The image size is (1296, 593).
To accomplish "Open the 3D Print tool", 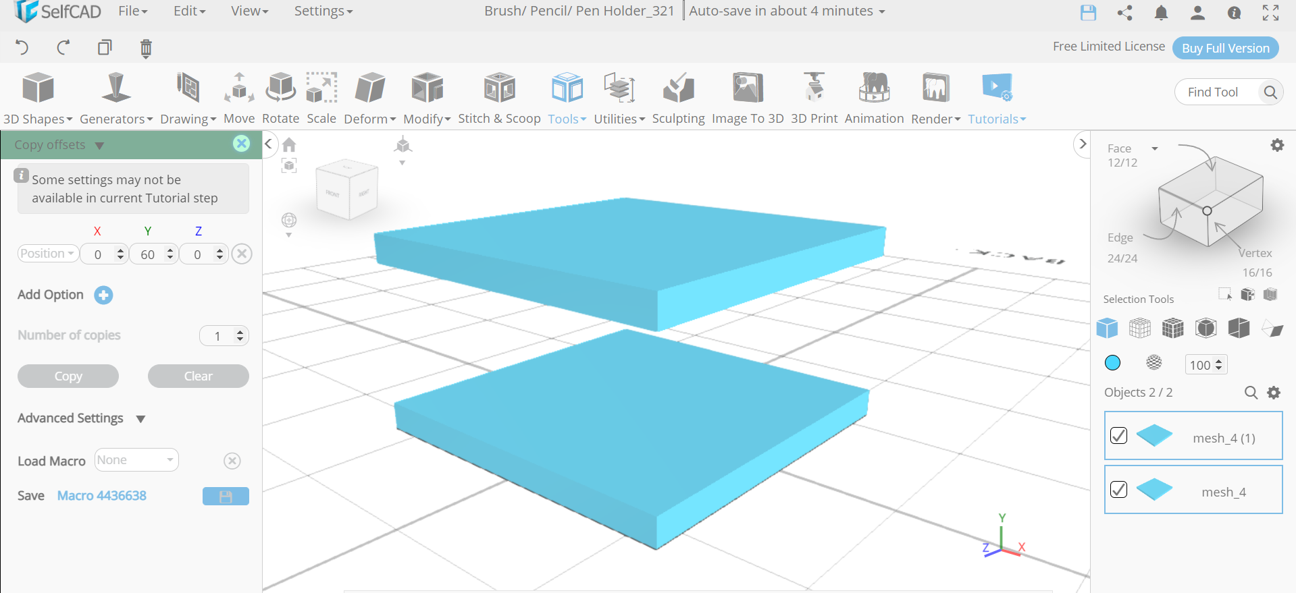I will [x=814, y=99].
